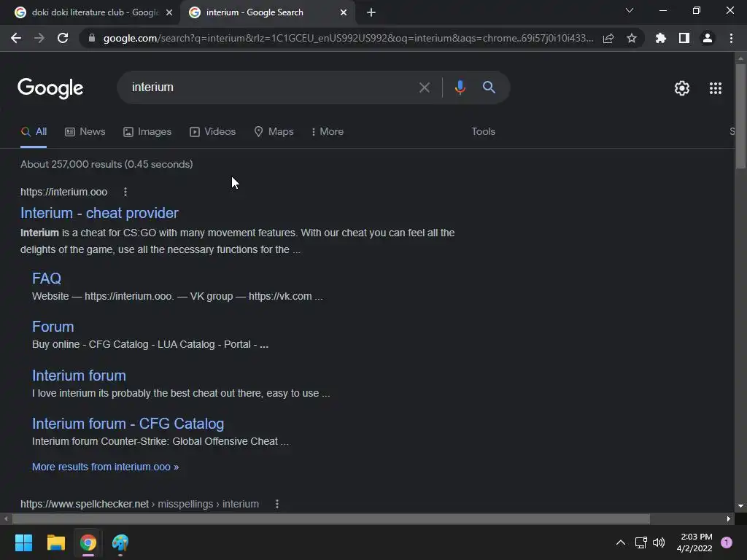Reload the current page
This screenshot has height=560, width=747.
click(63, 38)
